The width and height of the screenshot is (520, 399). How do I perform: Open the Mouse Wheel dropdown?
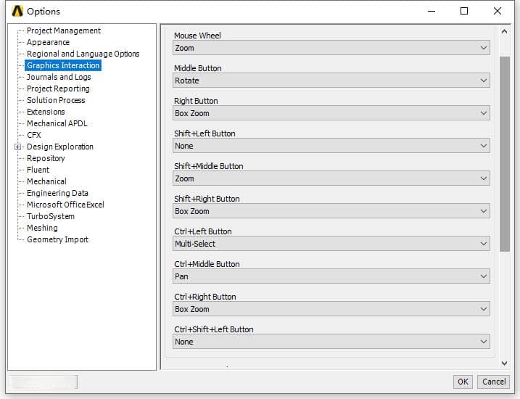pos(331,48)
